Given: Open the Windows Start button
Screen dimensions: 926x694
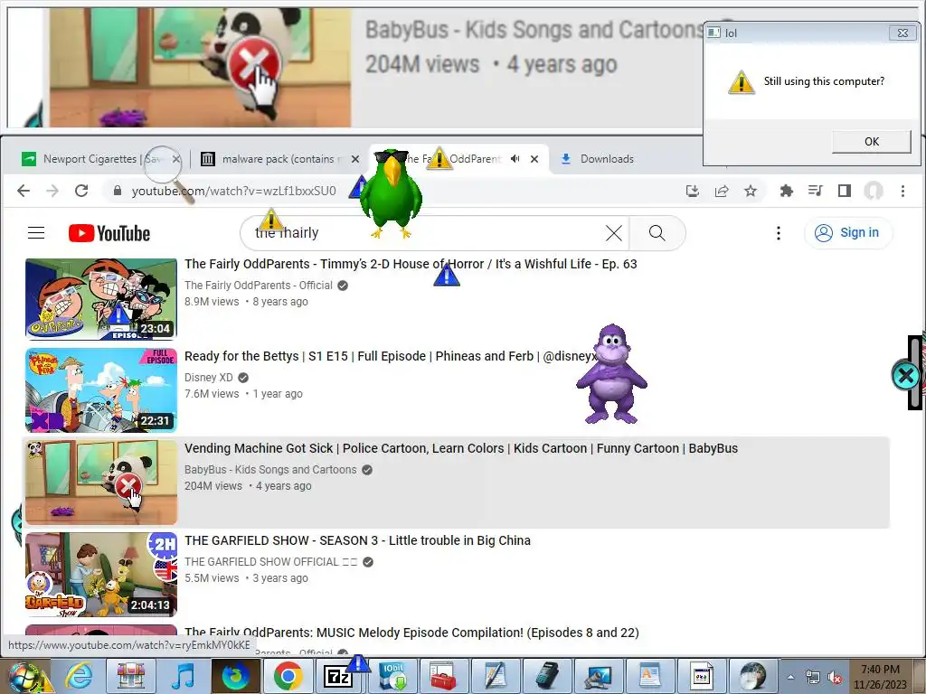Looking at the screenshot, I should tap(24, 676).
